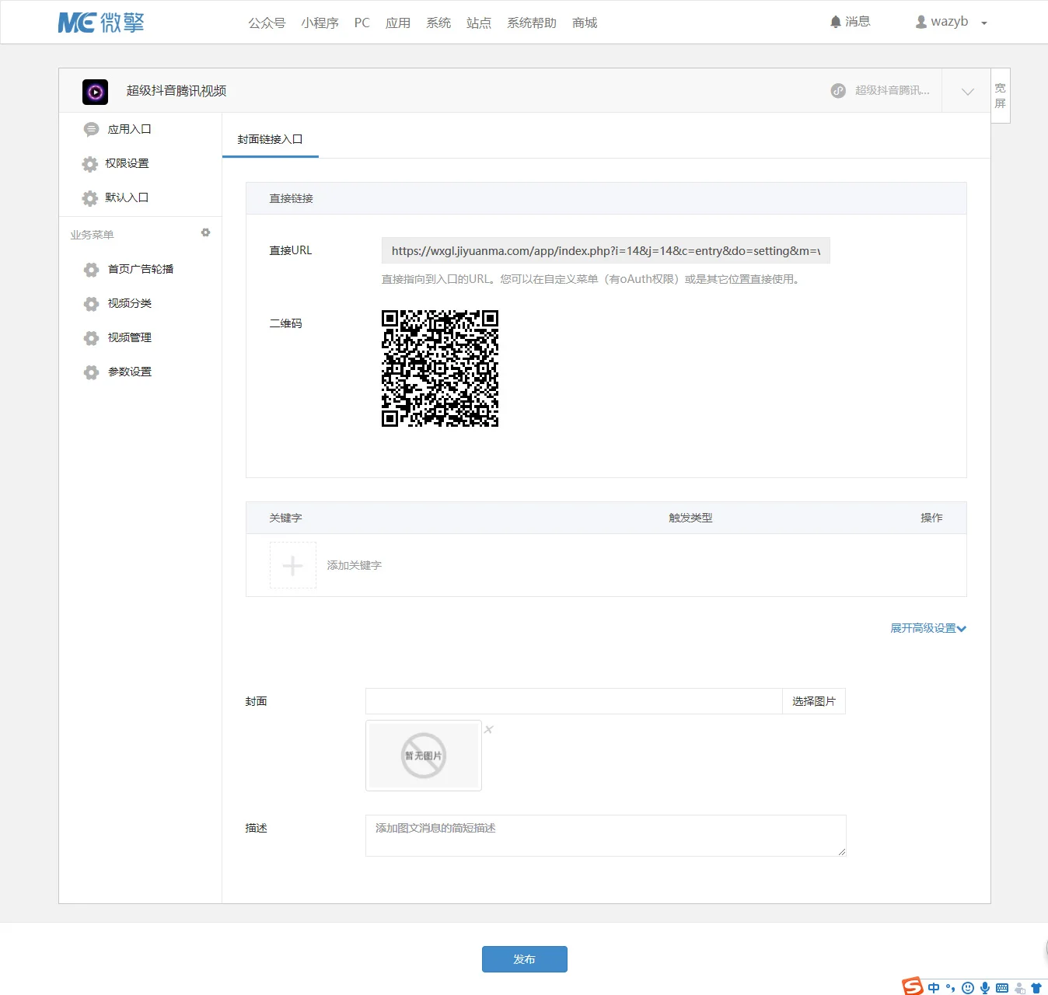1048x995 pixels.
Task: Click the Sogou input method S icon
Action: [x=913, y=986]
